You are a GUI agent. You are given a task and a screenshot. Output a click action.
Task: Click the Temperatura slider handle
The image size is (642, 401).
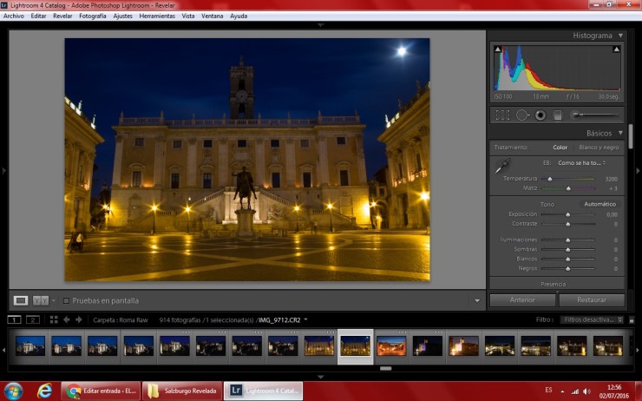pos(550,178)
